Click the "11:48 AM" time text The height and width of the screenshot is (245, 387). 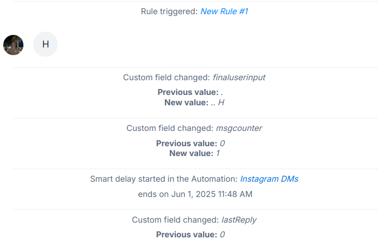pyautogui.click(x=235, y=194)
